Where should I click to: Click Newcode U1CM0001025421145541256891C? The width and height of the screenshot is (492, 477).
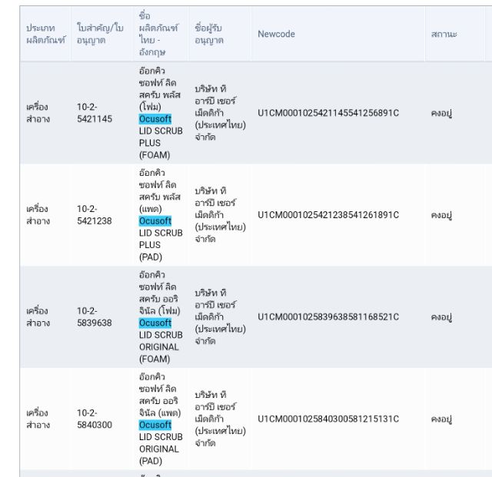coord(328,113)
